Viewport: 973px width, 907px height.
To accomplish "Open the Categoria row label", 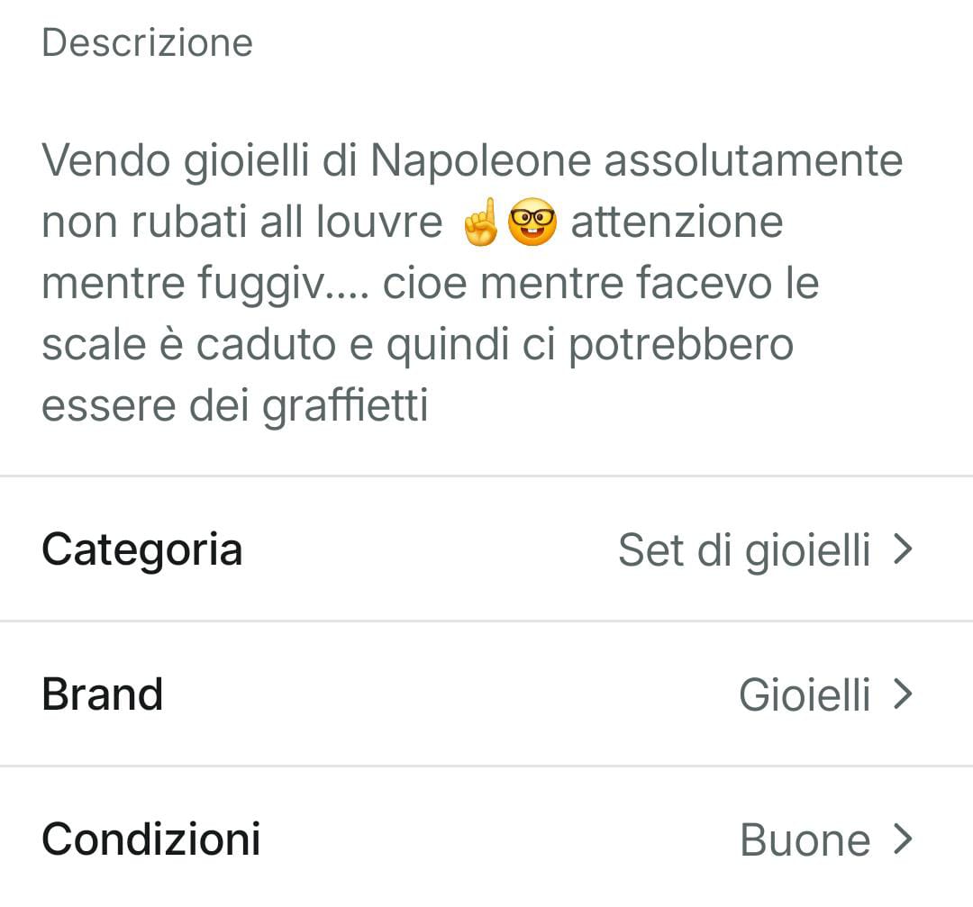I will click(141, 549).
